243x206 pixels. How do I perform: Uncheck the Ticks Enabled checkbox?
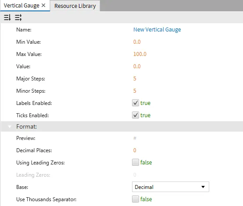136,115
